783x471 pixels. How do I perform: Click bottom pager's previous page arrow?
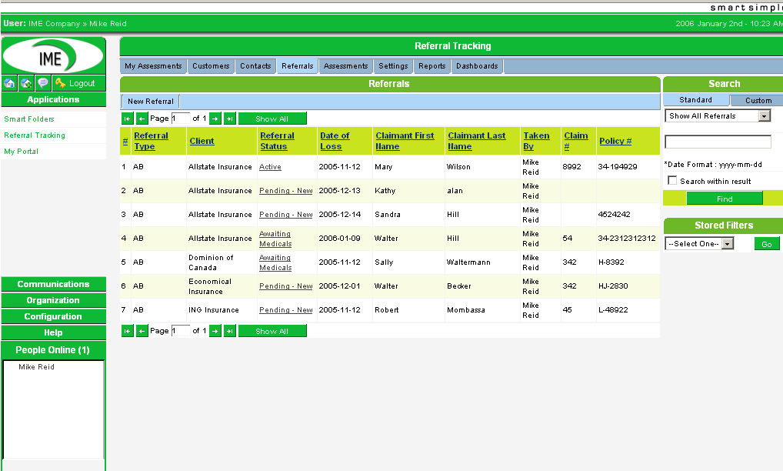(x=142, y=331)
